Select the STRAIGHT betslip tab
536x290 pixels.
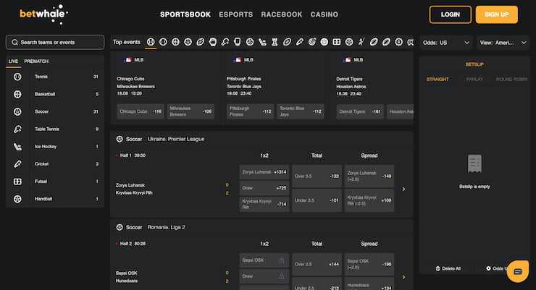437,79
